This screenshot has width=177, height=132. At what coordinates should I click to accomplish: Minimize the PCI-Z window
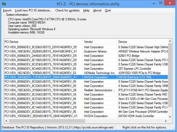[154, 3]
